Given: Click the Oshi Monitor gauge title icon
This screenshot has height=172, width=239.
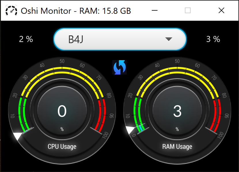Looking at the screenshot, I should click(11, 11).
